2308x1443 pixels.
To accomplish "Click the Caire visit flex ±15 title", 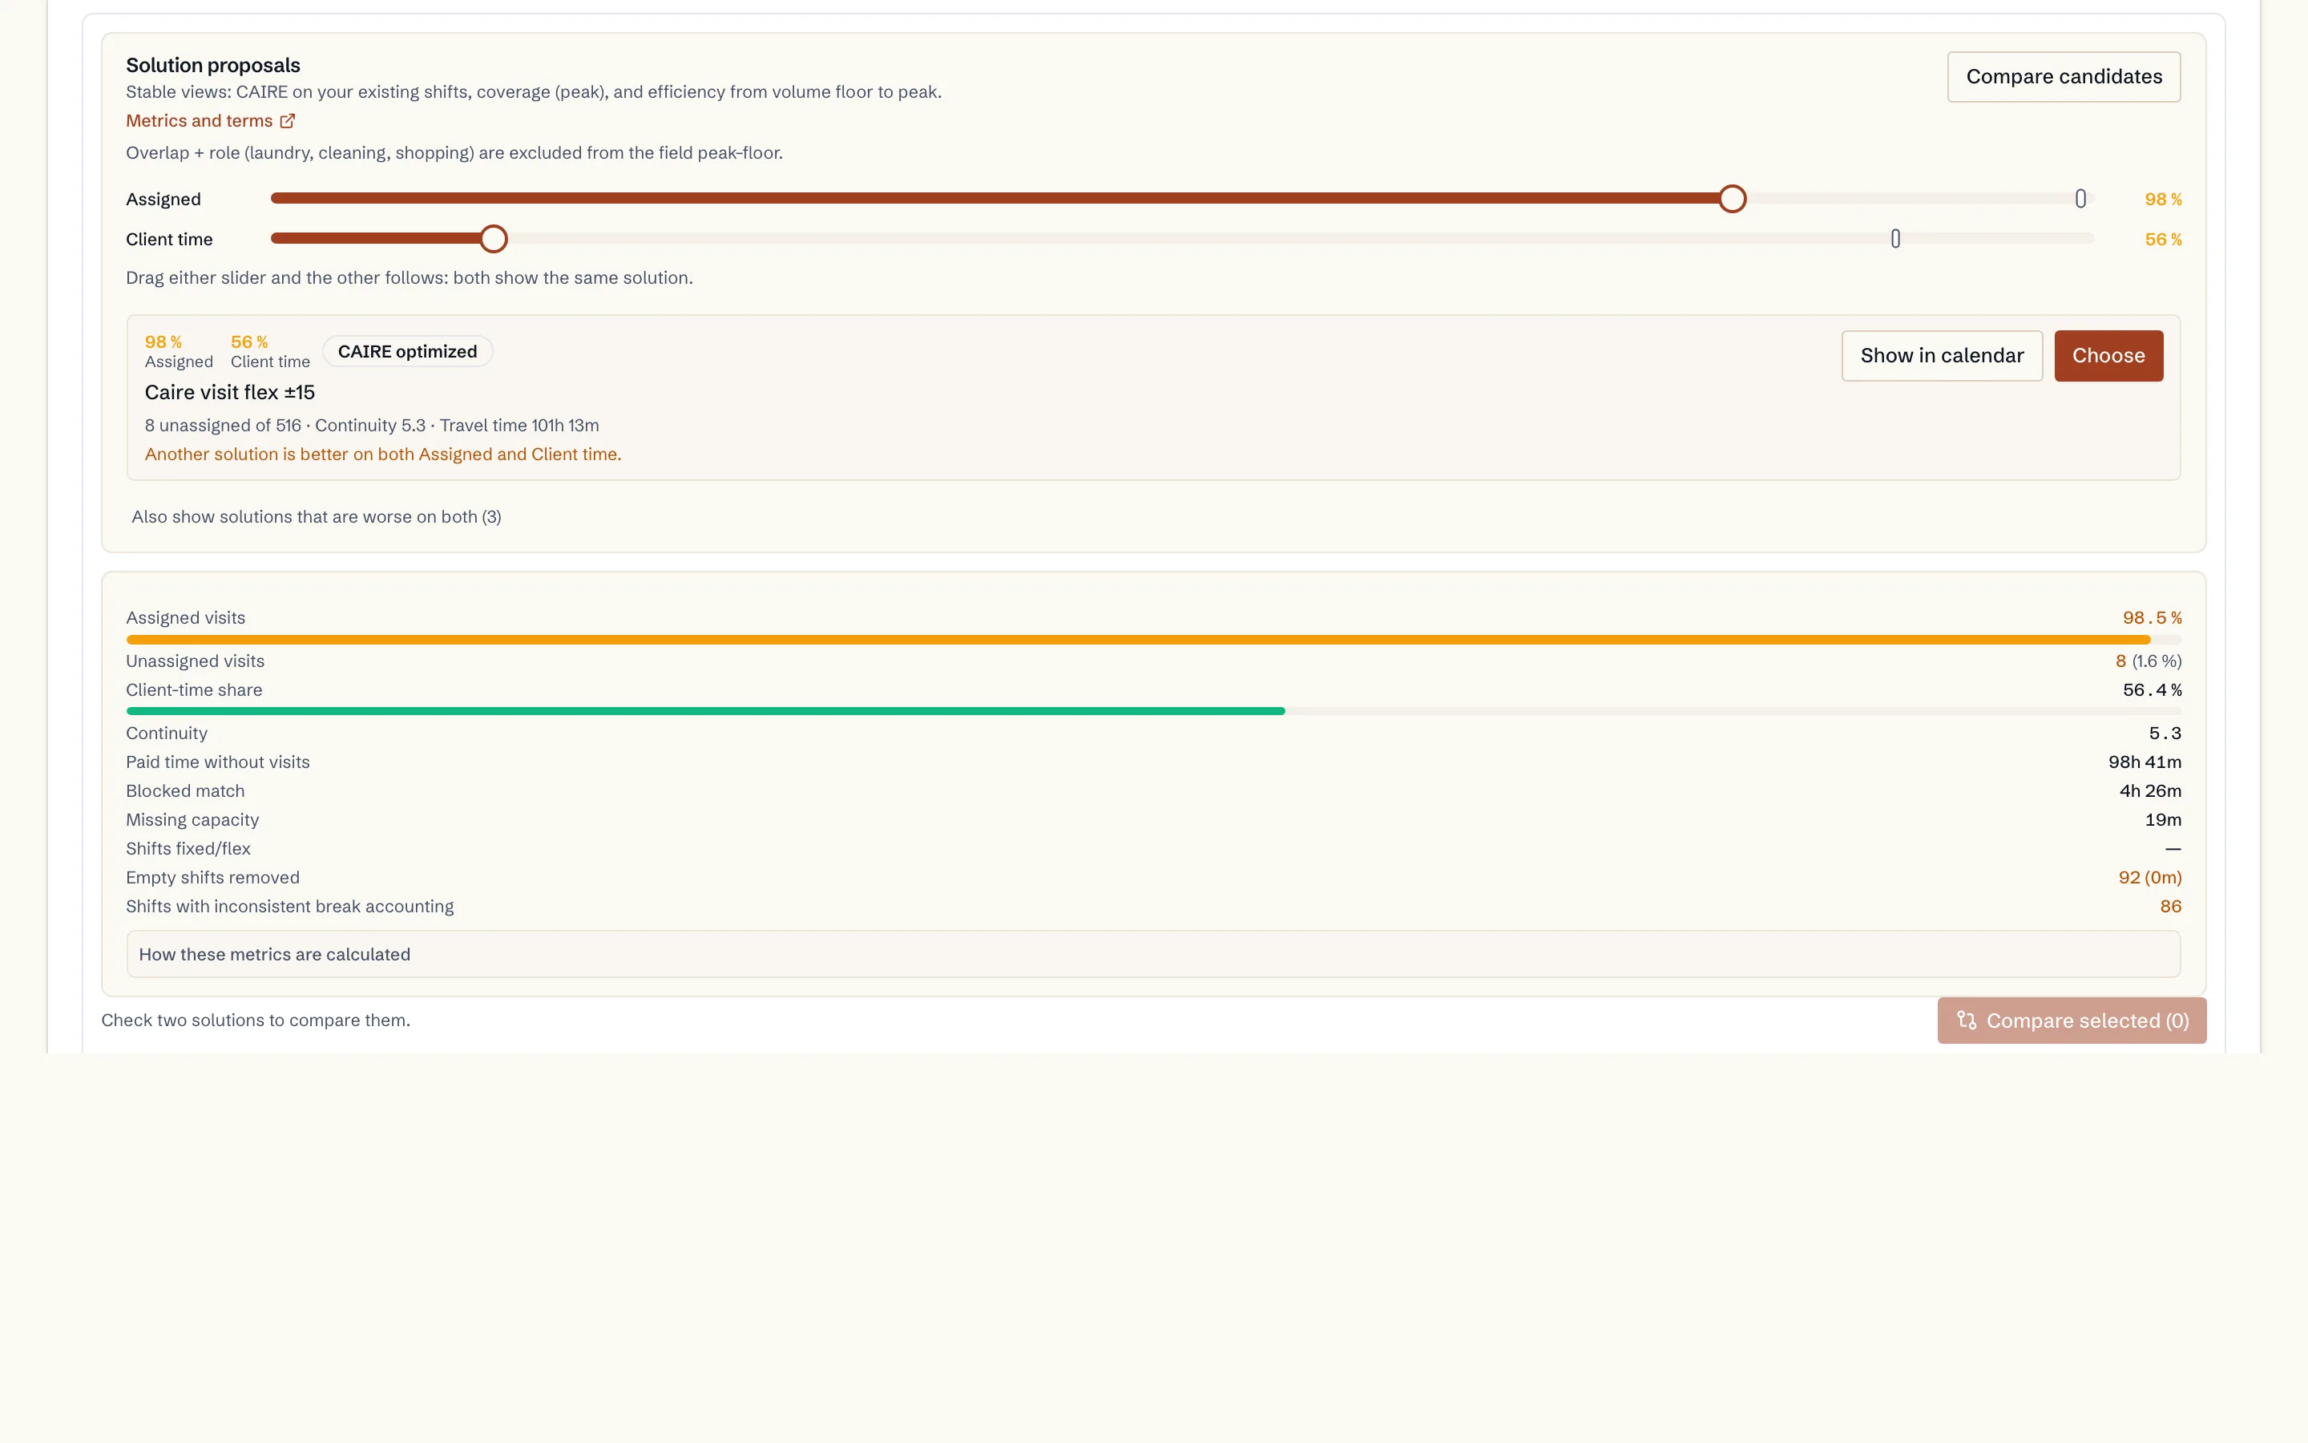I will [230, 392].
